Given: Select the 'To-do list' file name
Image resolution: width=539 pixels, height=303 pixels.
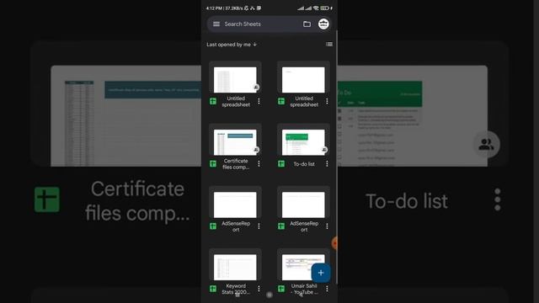Looking at the screenshot, I should tap(304, 164).
